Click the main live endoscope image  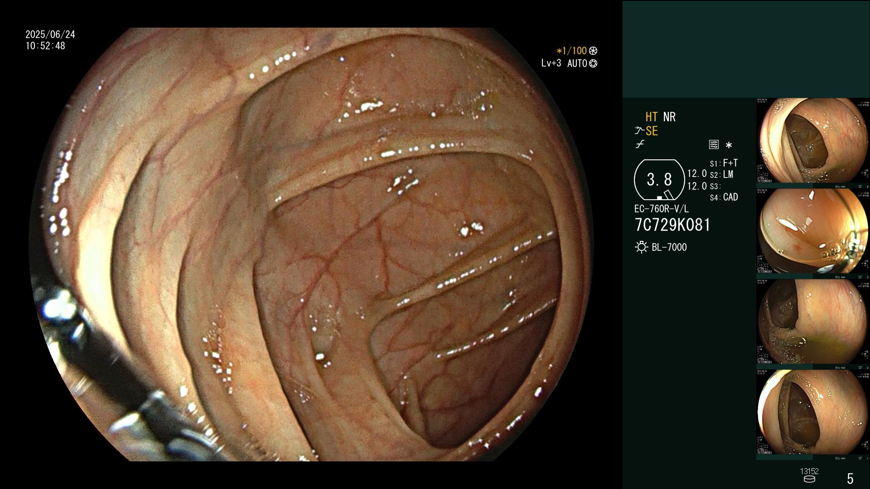tap(311, 244)
